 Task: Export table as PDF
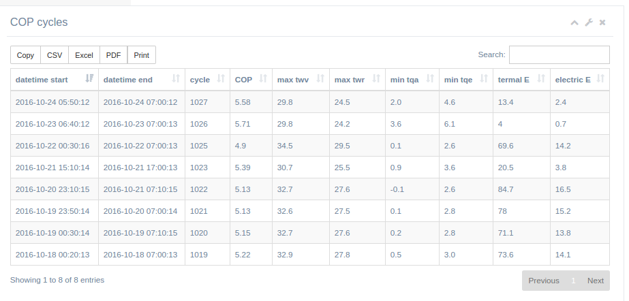coord(114,55)
